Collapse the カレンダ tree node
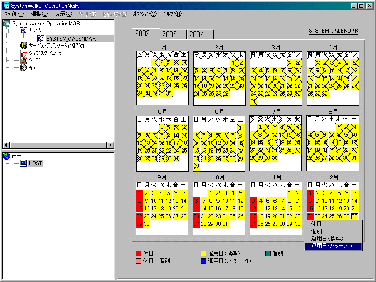The image size is (376, 282). coord(6,31)
